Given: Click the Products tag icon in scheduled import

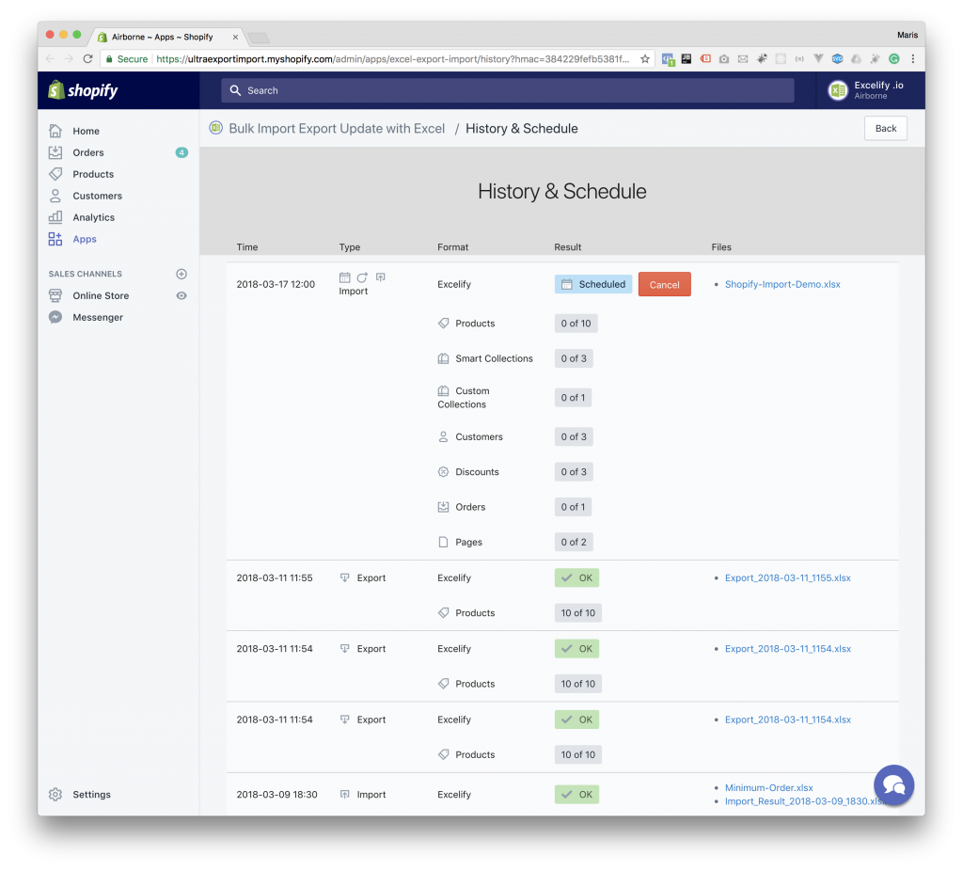Looking at the screenshot, I should click(442, 323).
